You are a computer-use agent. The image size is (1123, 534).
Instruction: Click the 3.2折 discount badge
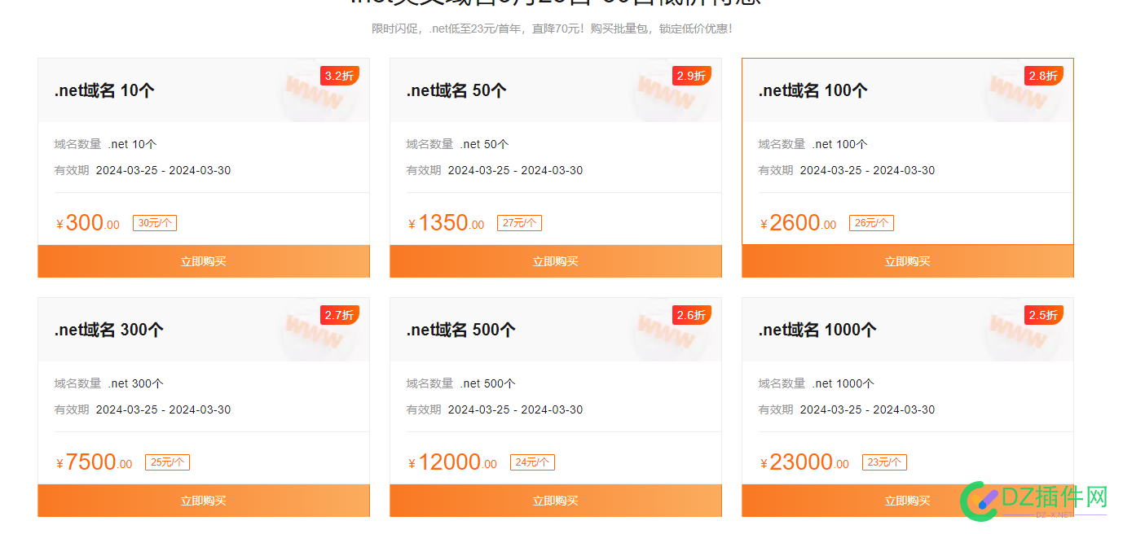pos(339,76)
